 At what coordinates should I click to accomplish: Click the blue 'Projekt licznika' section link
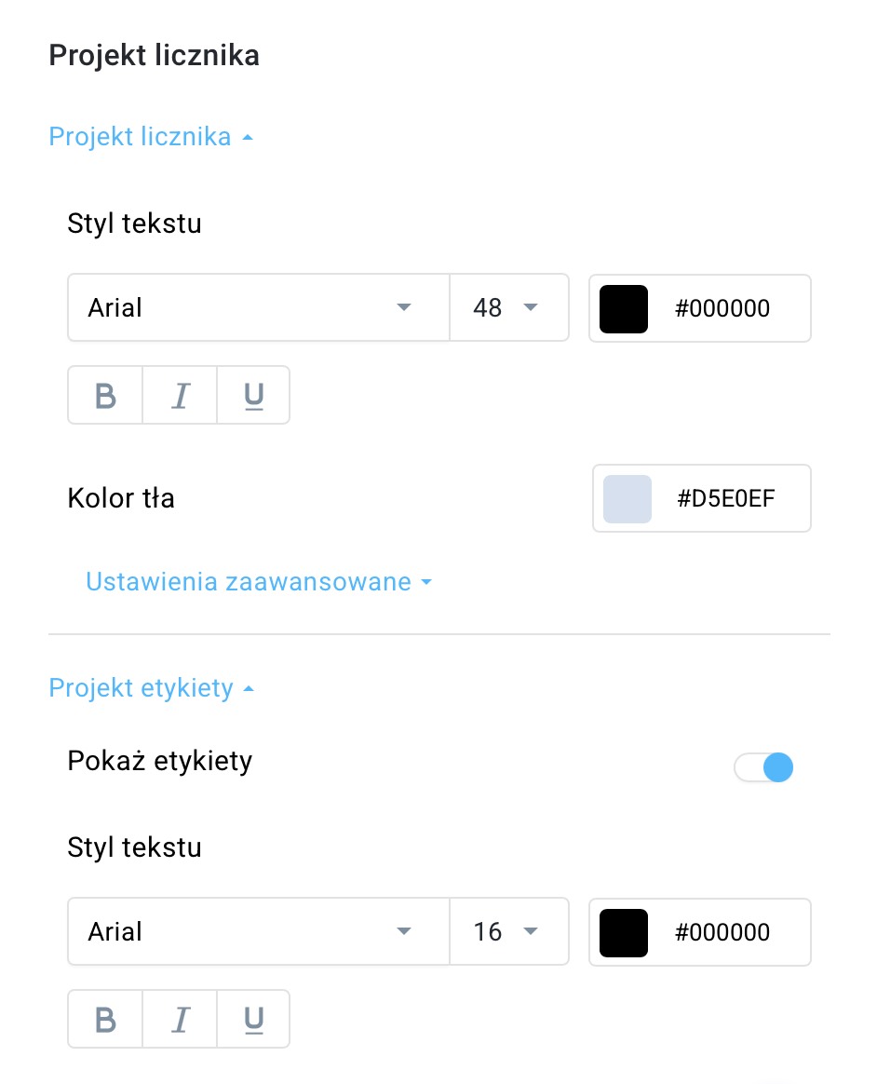point(140,136)
